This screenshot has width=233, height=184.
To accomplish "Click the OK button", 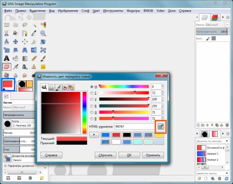I will [x=129, y=155].
